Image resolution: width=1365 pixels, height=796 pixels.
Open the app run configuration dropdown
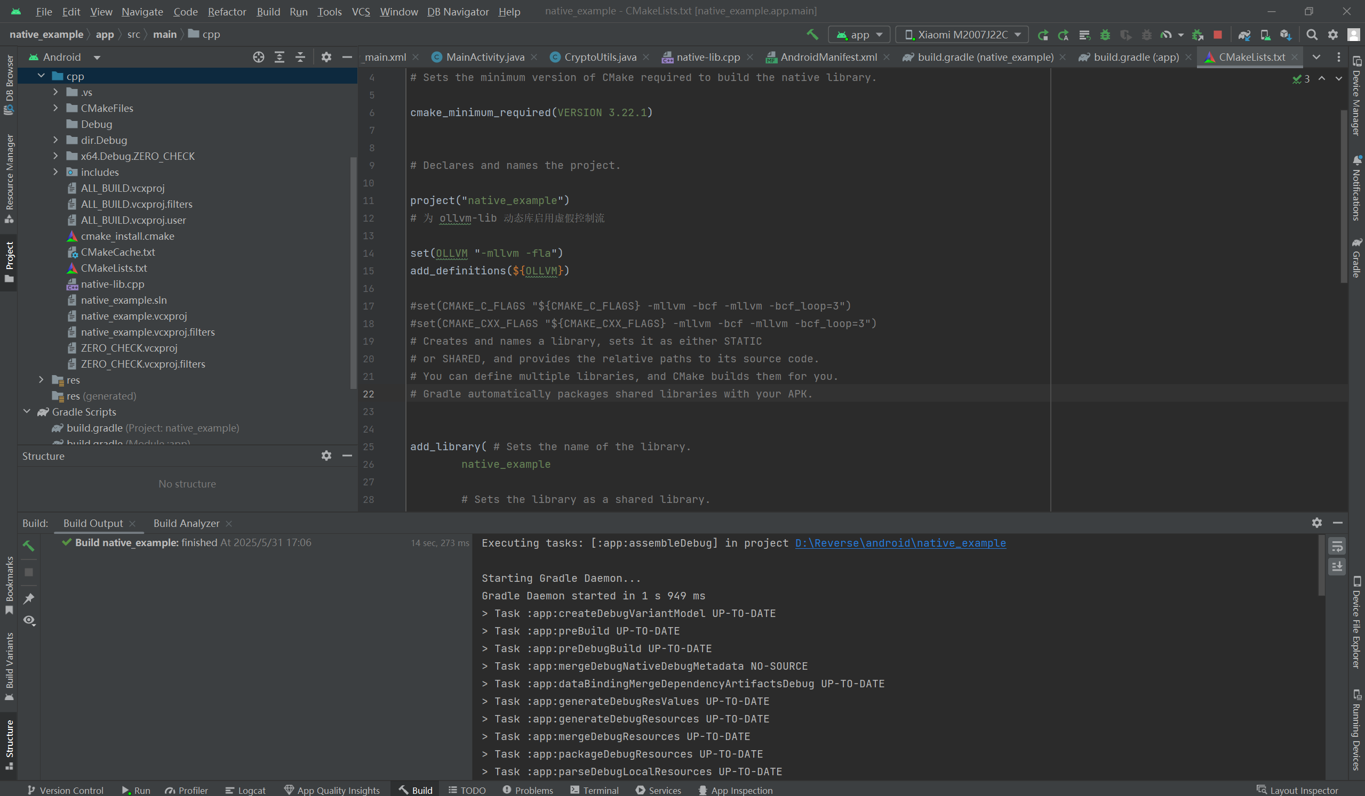(x=859, y=35)
